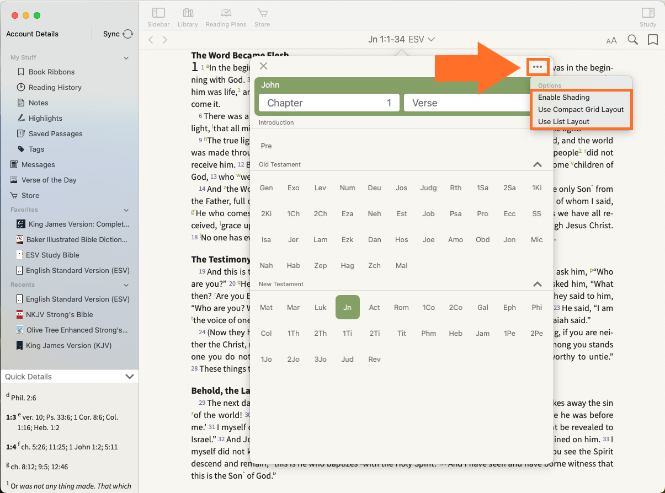Toggle the Sidebar panel icon
665x493 pixels.
tap(158, 13)
